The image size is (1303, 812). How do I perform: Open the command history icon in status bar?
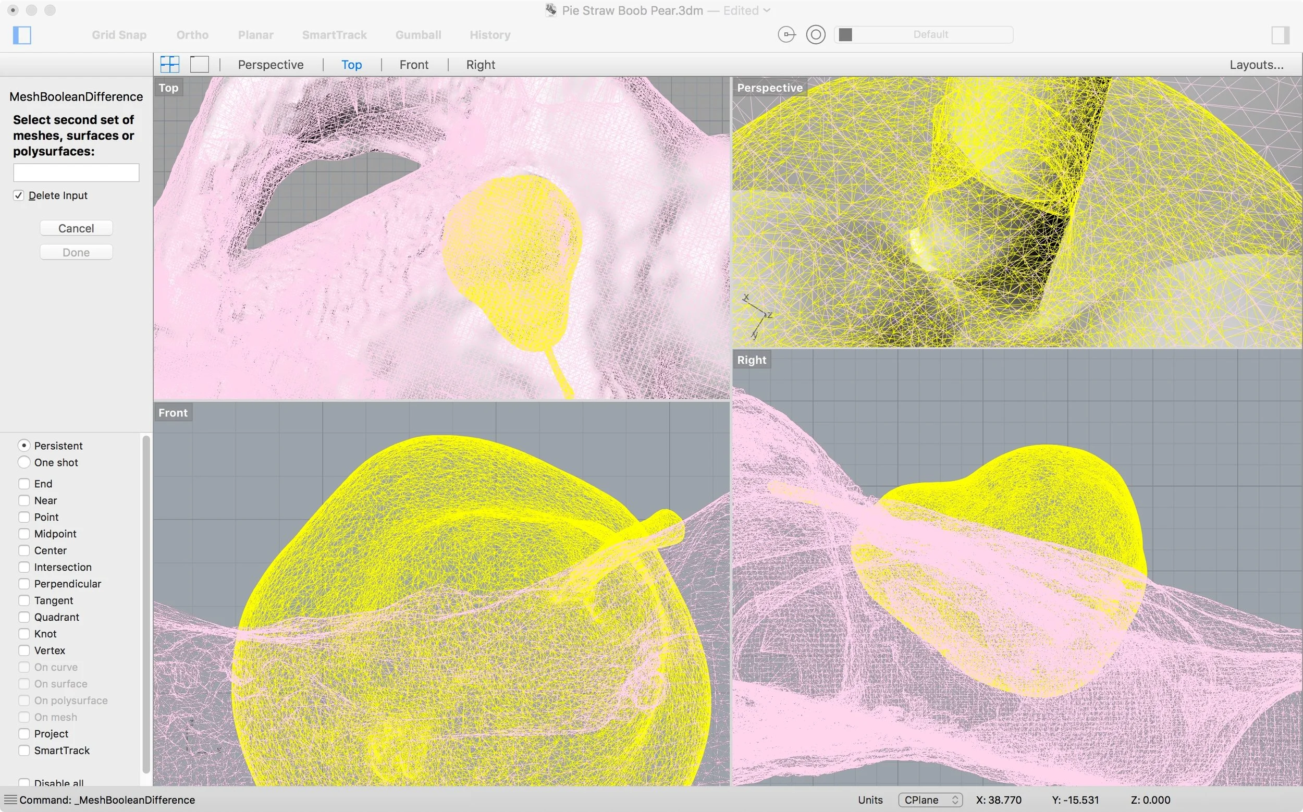[x=10, y=799]
